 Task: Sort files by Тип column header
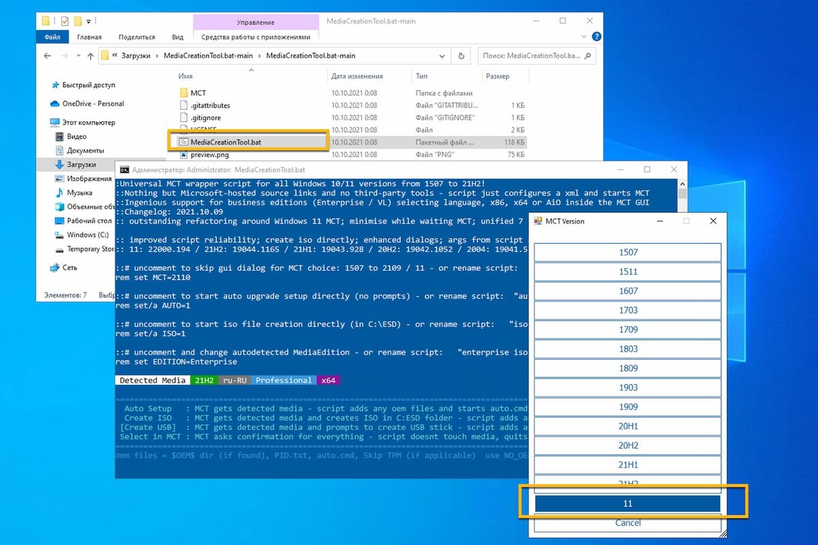click(x=421, y=76)
